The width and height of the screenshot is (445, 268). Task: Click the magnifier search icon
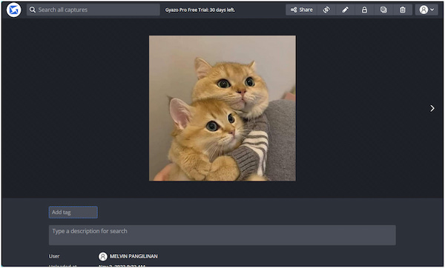point(33,10)
